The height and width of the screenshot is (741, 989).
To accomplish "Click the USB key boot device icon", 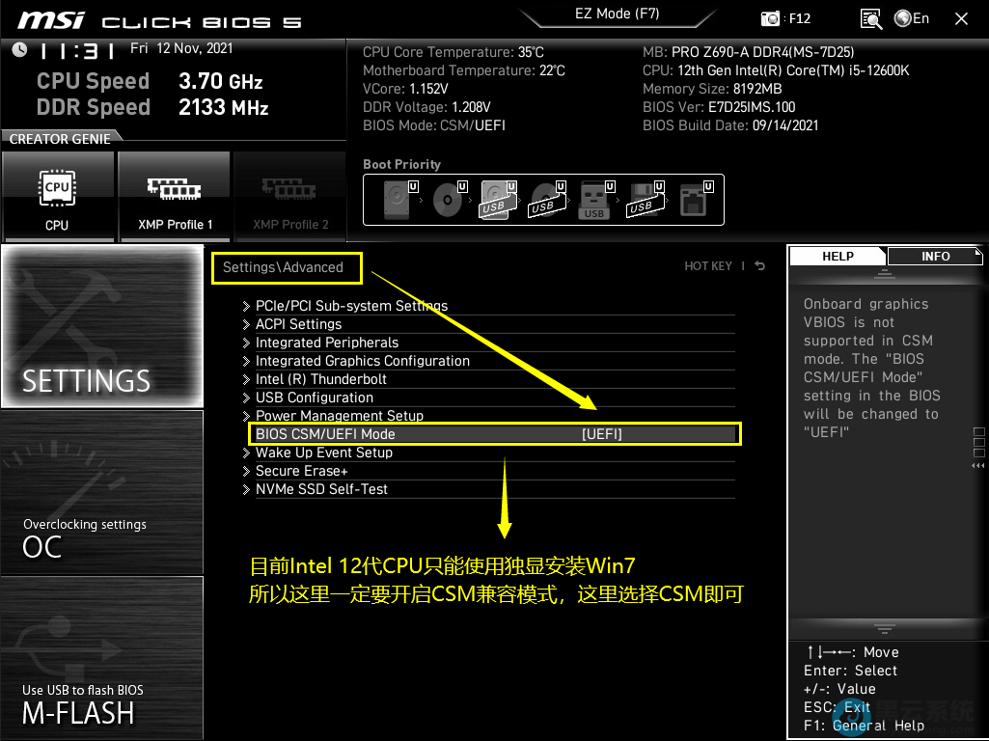I will pos(593,200).
